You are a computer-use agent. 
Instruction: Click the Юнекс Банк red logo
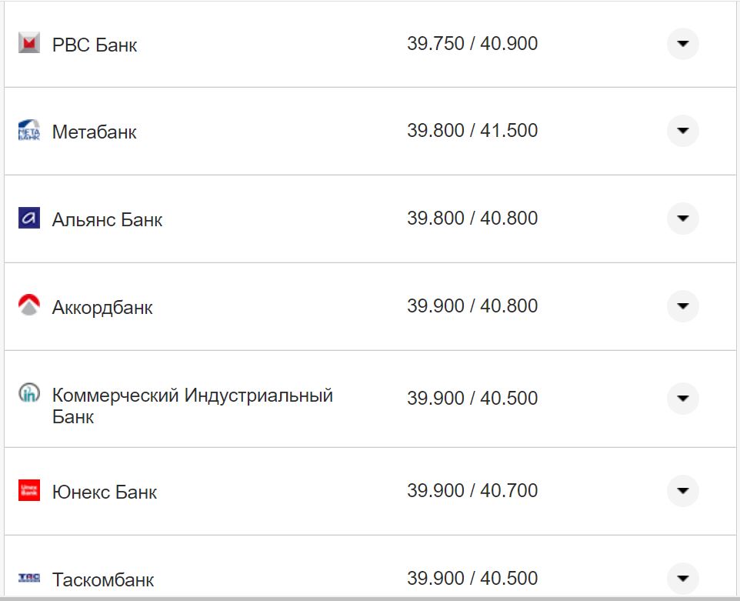(28, 490)
